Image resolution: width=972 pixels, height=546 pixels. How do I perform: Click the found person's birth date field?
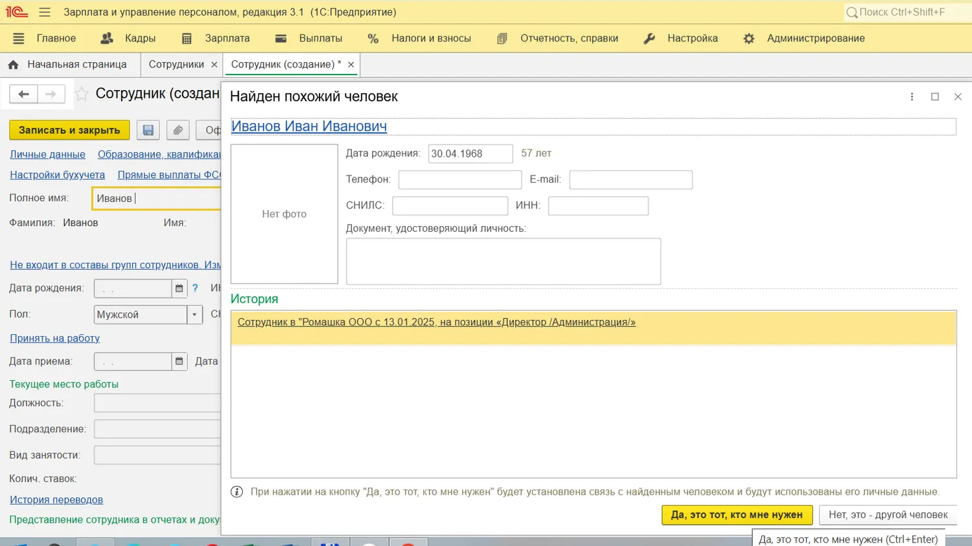coord(470,154)
